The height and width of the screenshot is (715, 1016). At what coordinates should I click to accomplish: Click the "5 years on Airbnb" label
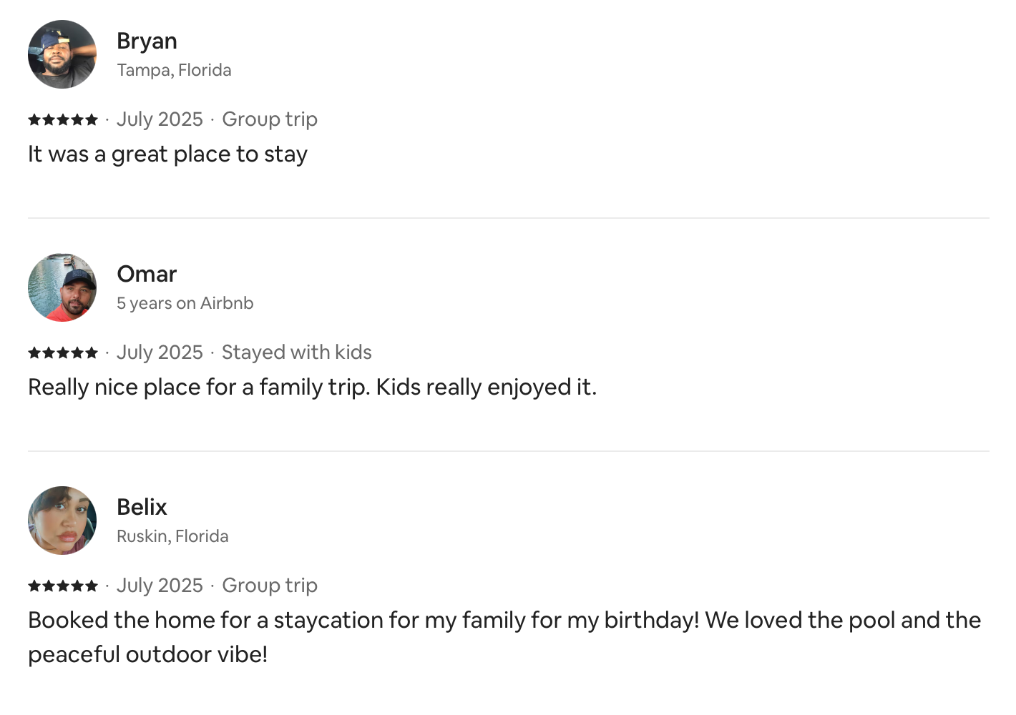click(x=185, y=303)
